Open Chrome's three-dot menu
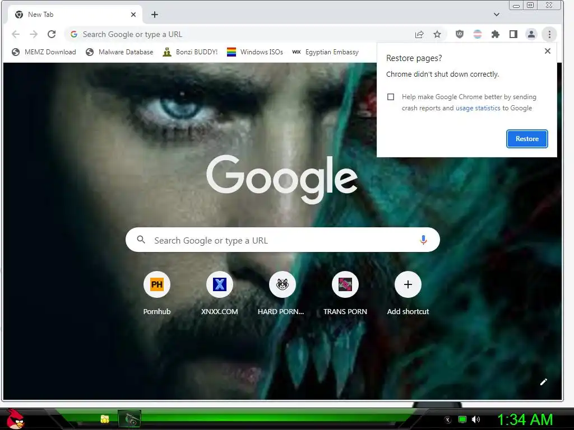The width and height of the screenshot is (574, 430). point(549,34)
